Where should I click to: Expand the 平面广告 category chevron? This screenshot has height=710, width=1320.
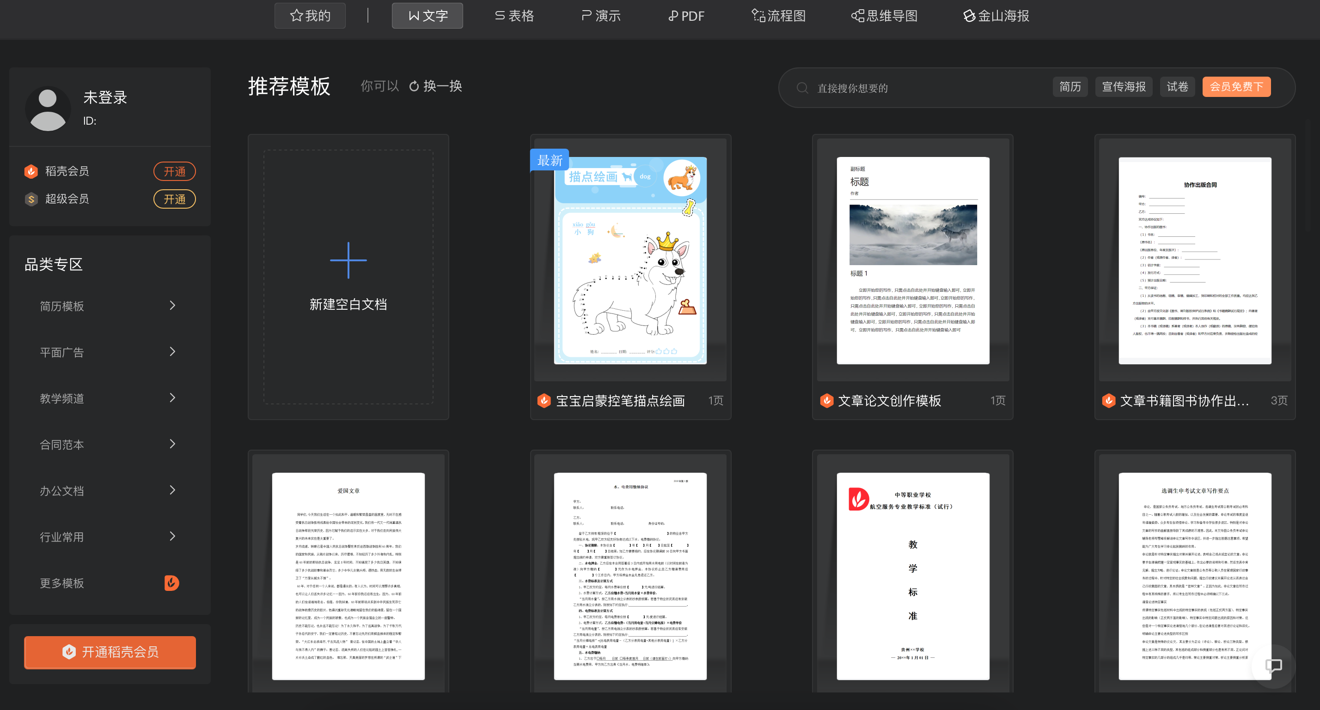pyautogui.click(x=172, y=352)
